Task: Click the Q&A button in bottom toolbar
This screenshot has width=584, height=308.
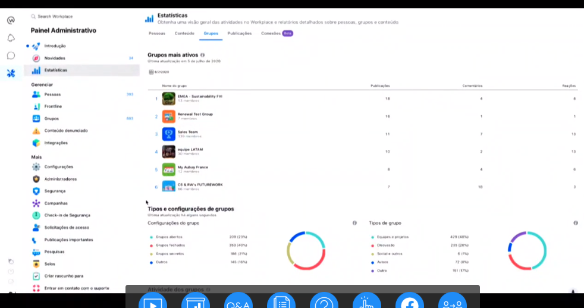Action: (x=238, y=302)
